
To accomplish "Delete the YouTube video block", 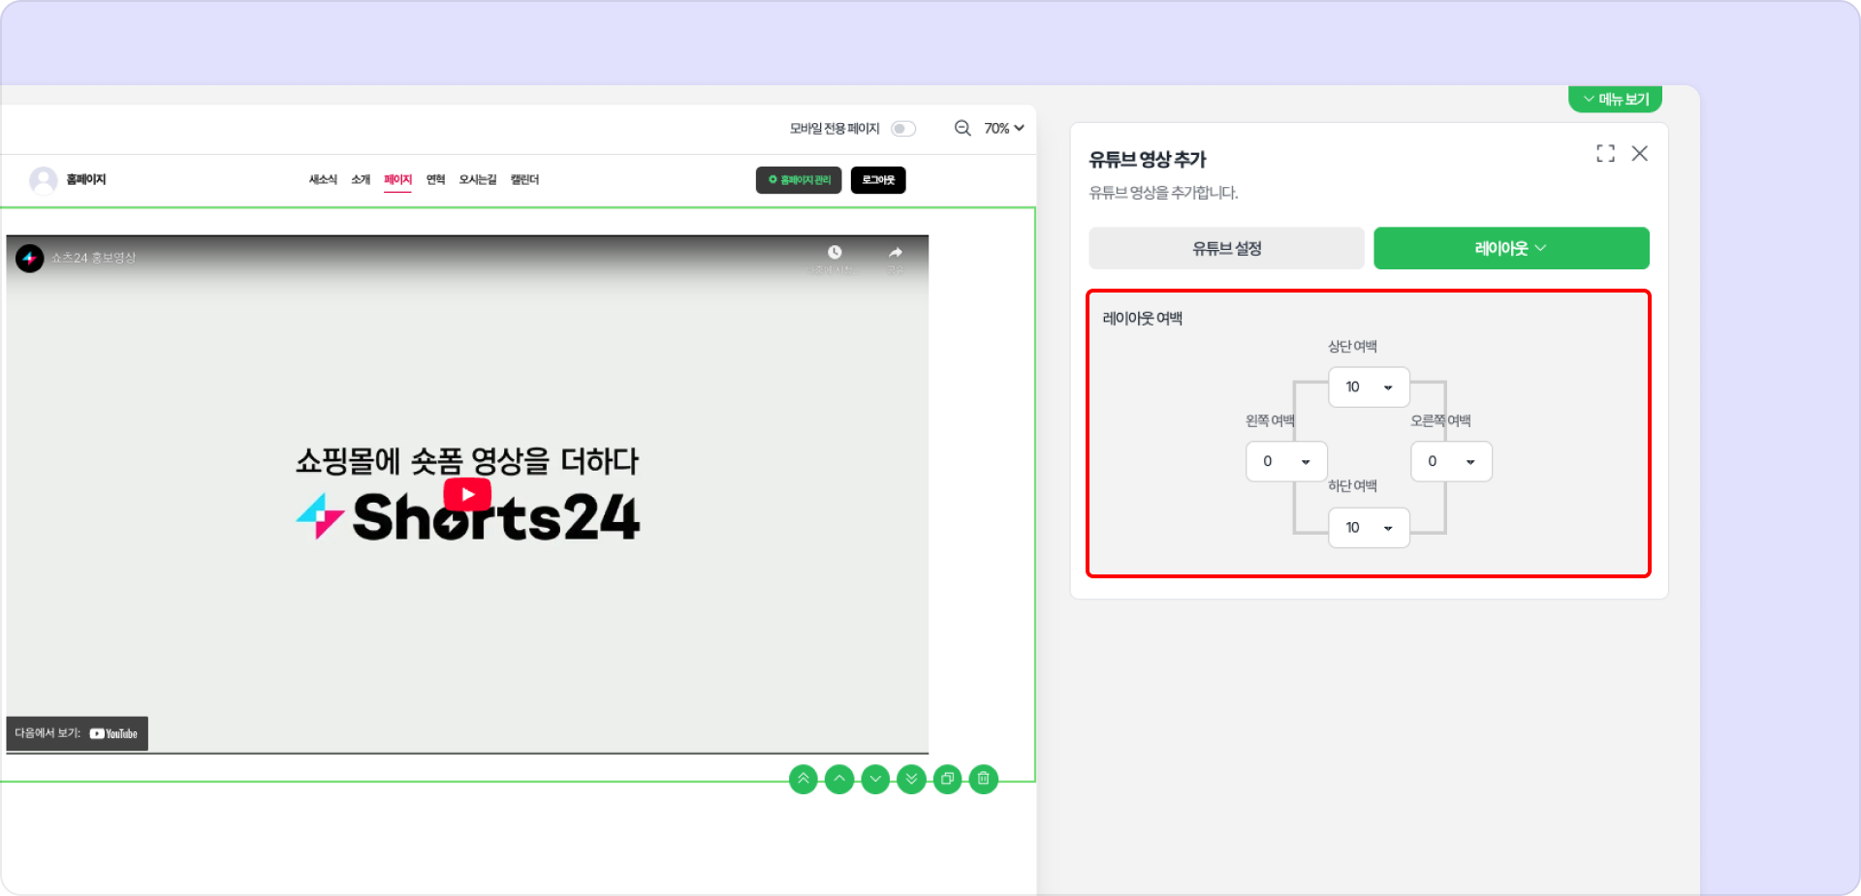I will click(x=983, y=779).
